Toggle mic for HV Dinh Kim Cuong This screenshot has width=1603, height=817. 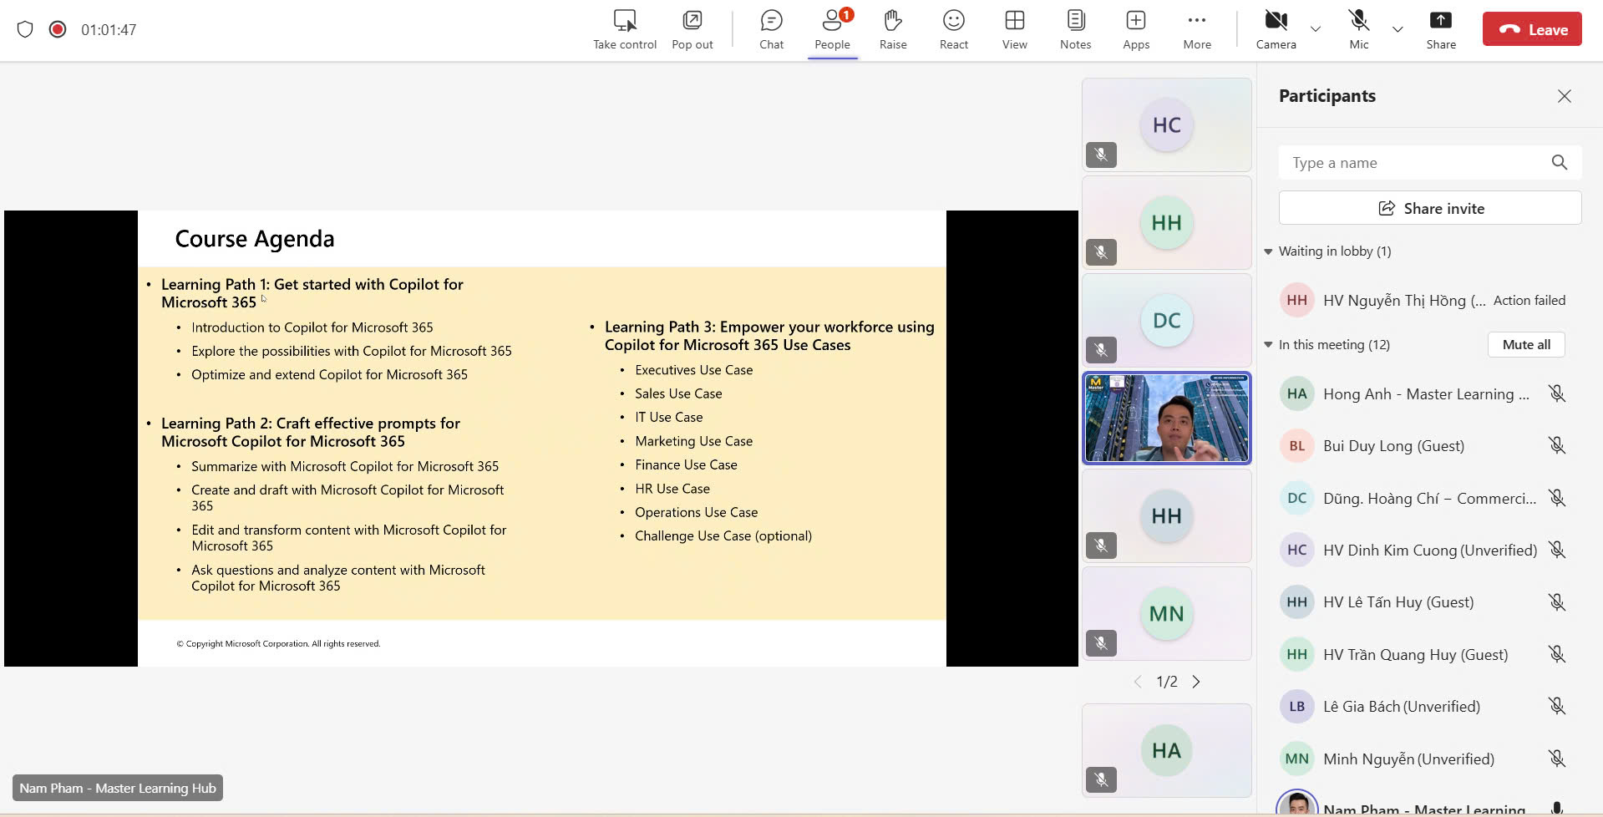(1557, 550)
